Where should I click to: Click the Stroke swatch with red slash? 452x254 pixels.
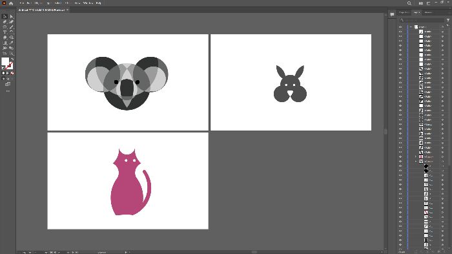click(x=10, y=65)
